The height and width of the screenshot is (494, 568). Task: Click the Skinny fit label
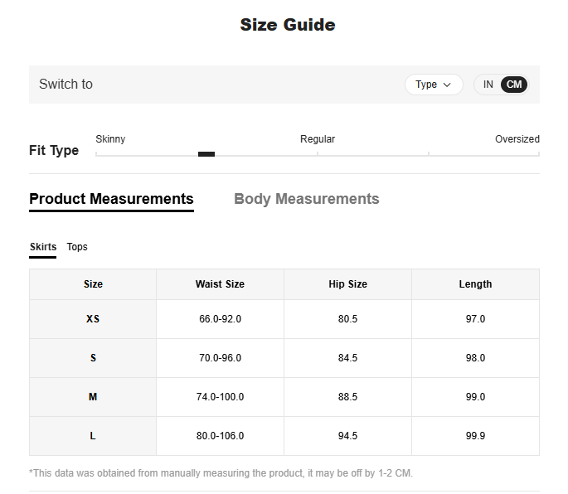click(x=110, y=139)
